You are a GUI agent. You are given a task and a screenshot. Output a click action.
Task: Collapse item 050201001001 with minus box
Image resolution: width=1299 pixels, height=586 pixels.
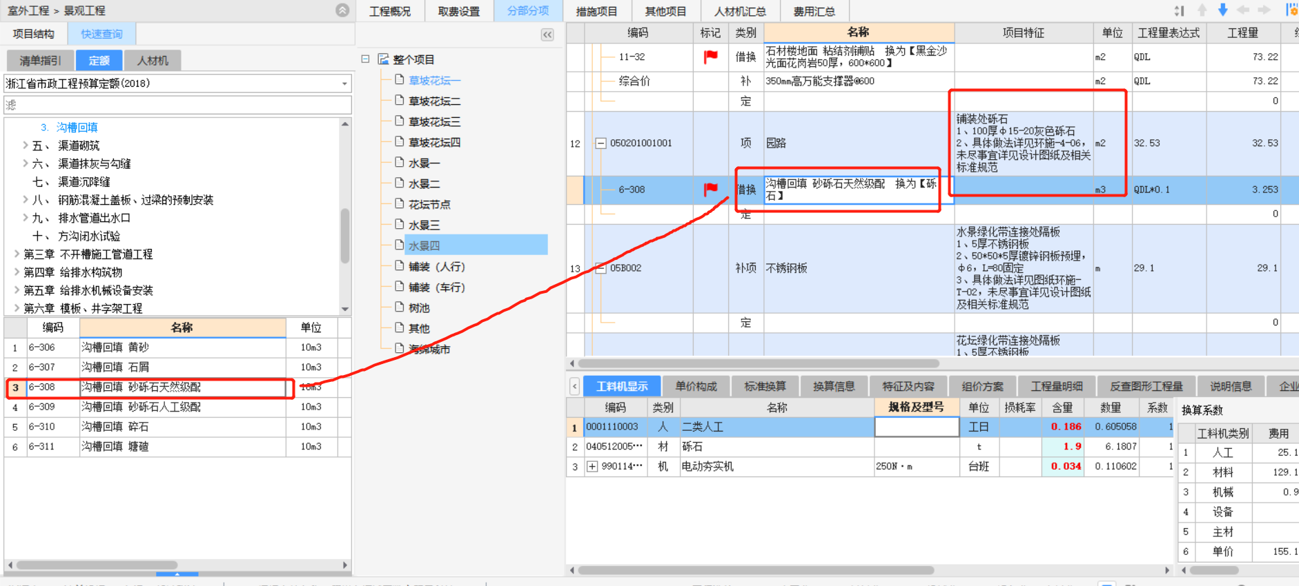600,143
